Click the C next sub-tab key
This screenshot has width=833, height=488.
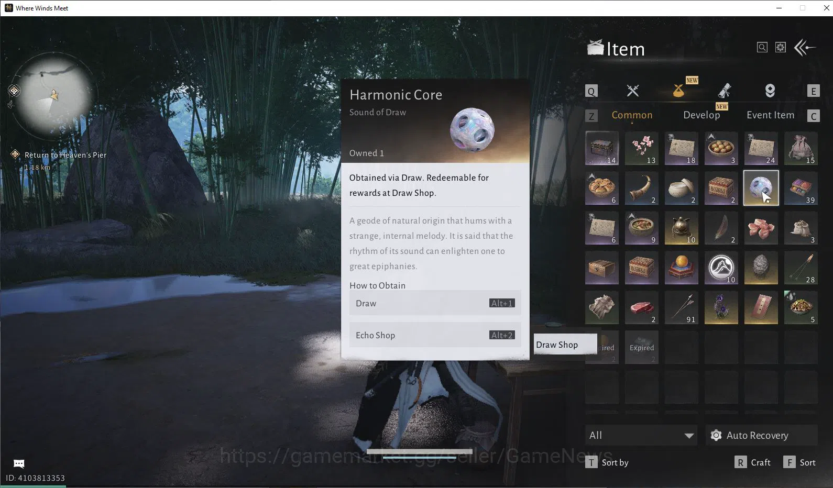(x=813, y=116)
